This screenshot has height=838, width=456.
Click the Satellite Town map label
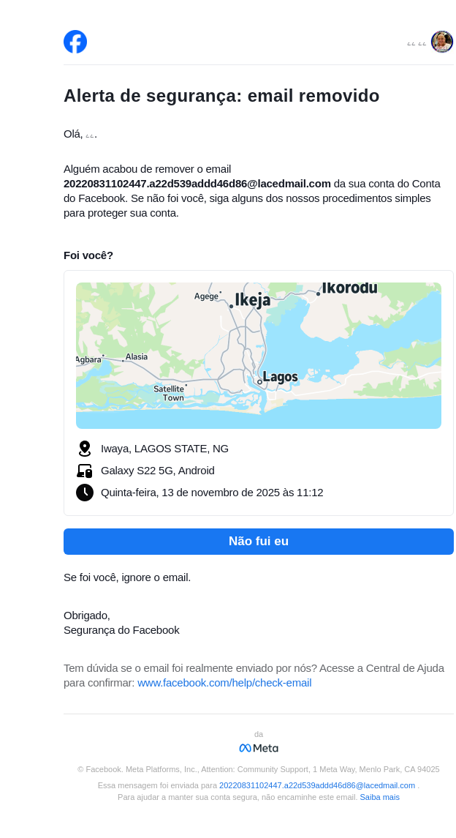pyautogui.click(x=170, y=393)
